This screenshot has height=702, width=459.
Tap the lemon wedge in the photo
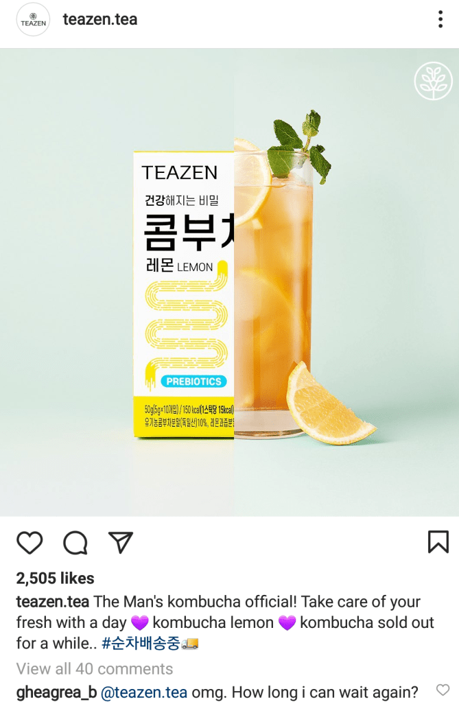coord(329,405)
